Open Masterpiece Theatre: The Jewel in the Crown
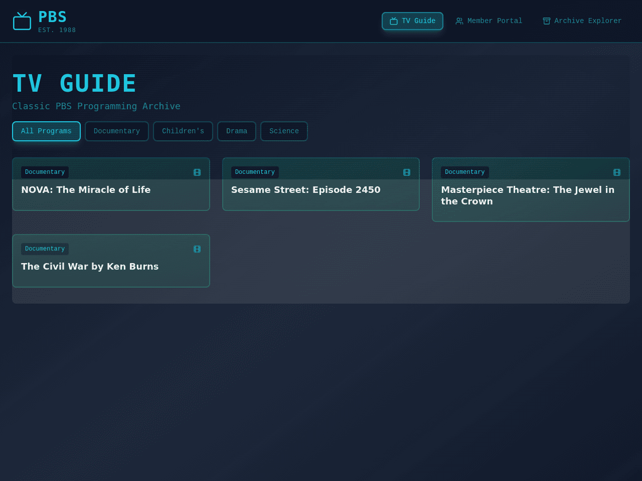Viewport: 642px width, 481px height. point(531,190)
